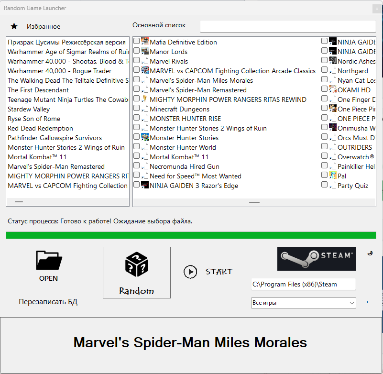Select Marvel's Spider-Man Remastered in main list
Viewport: 383px width, 374px height.
pyautogui.click(x=198, y=90)
